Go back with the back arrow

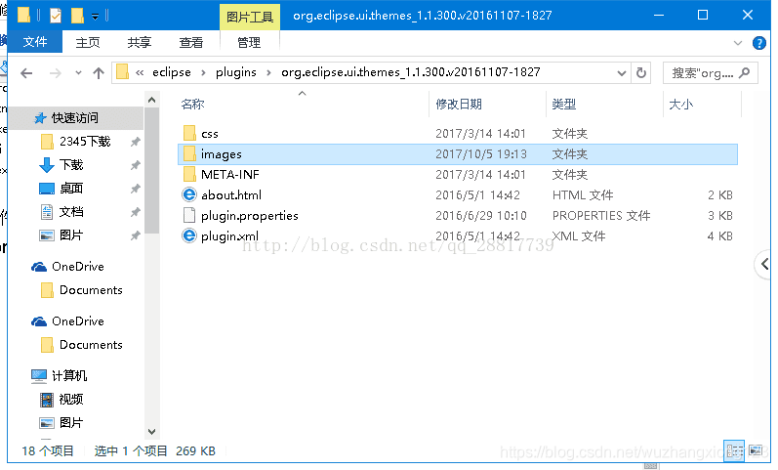tap(26, 73)
